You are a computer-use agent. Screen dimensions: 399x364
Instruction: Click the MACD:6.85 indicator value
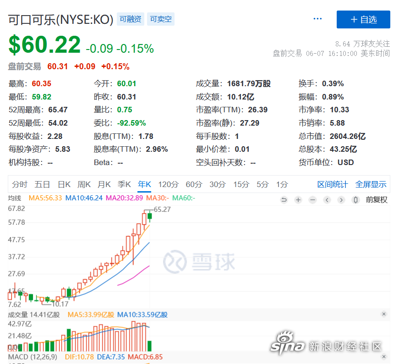point(145,357)
